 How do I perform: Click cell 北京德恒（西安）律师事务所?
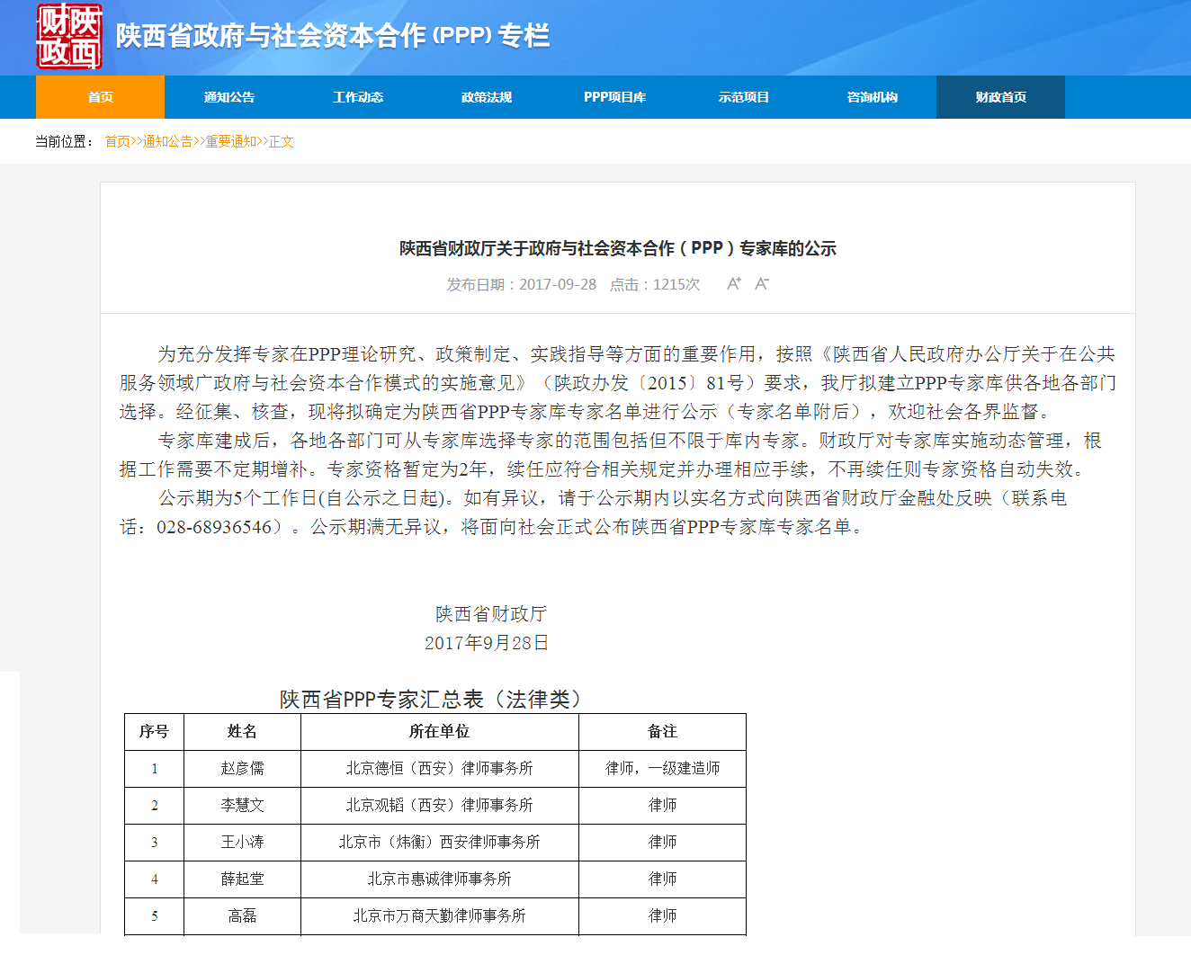pos(440,769)
